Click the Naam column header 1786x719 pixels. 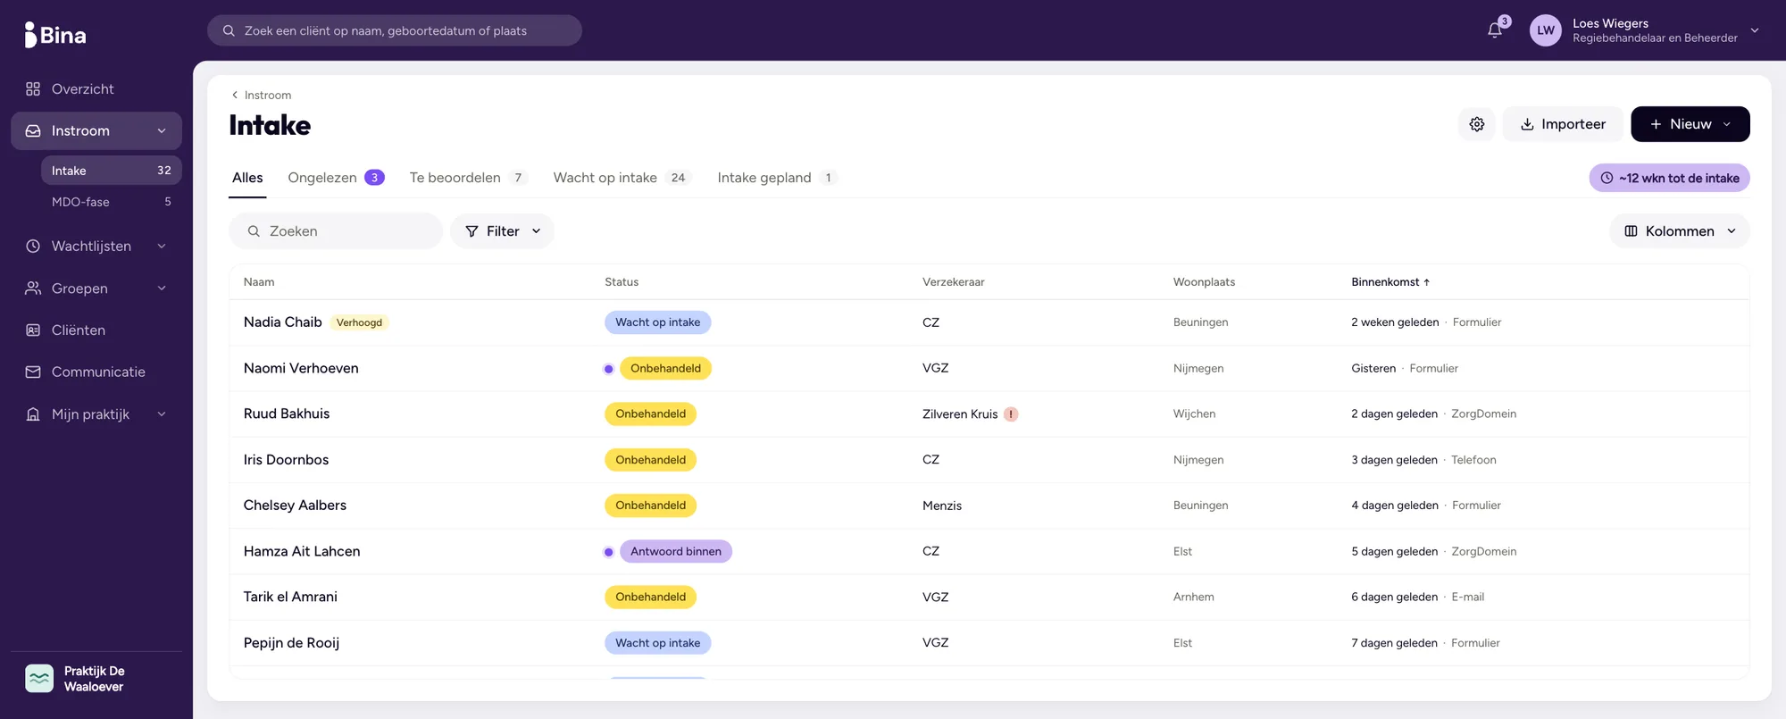[259, 282]
